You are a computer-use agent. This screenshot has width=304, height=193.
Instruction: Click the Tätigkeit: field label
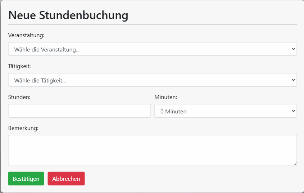tap(19, 66)
